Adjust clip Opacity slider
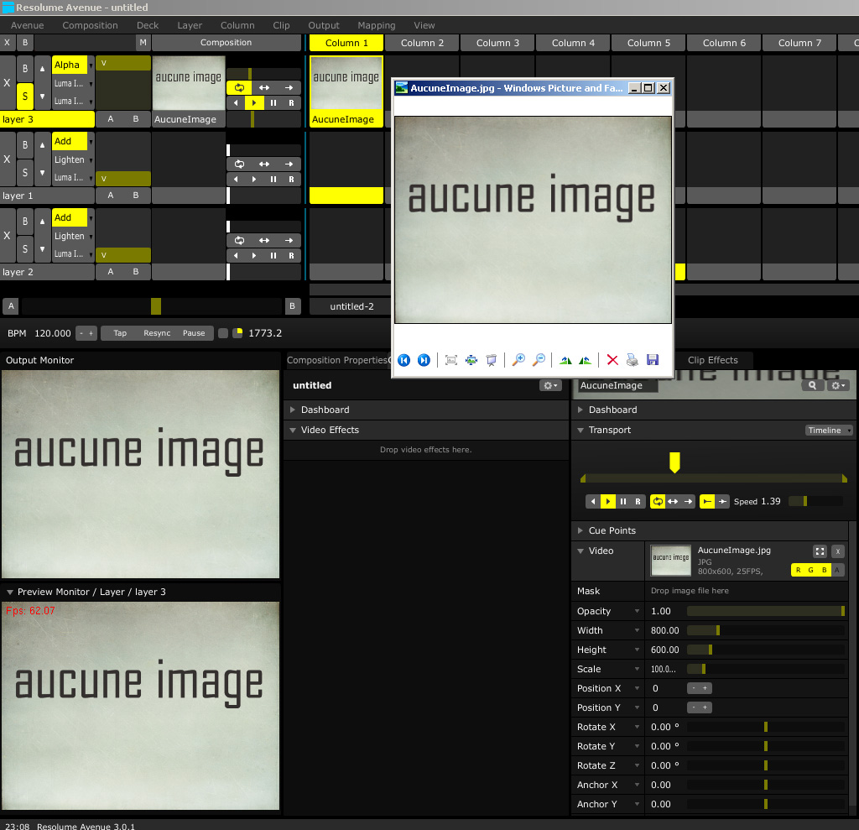This screenshot has width=859, height=830. click(x=765, y=611)
